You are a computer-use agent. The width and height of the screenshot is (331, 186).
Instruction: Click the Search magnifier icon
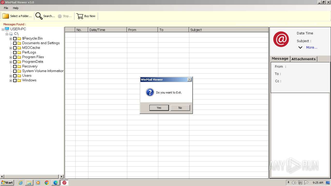(39, 16)
